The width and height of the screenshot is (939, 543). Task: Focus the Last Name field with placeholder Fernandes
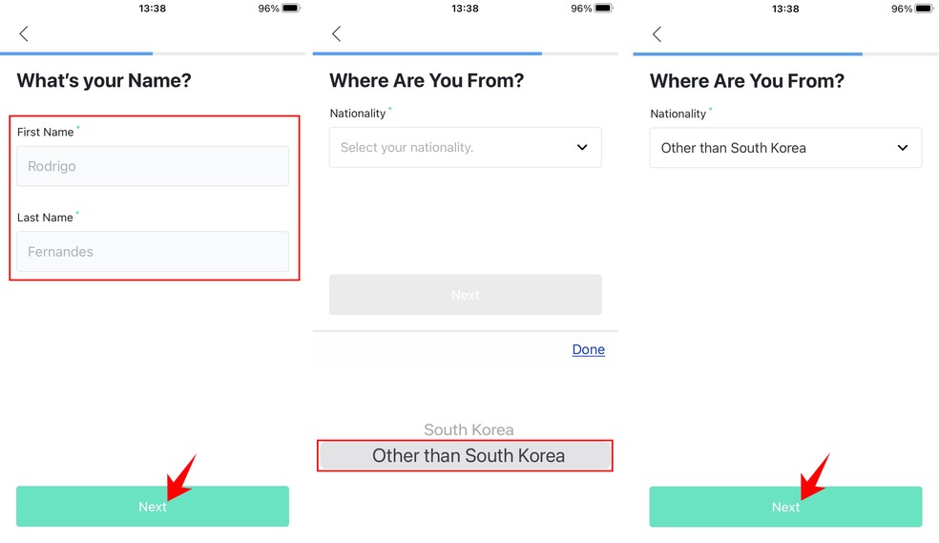point(153,252)
